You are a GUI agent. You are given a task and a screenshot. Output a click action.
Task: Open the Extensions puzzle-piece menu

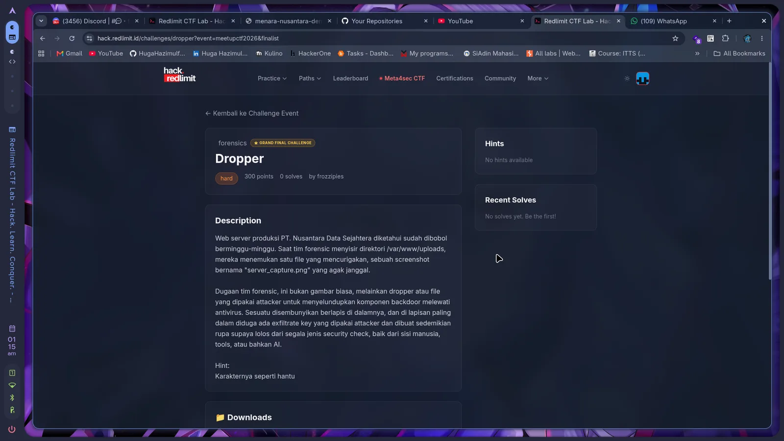point(726,38)
